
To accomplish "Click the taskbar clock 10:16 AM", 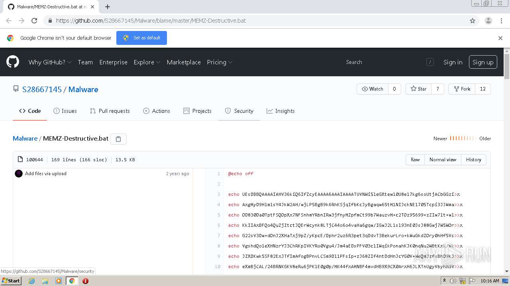I will pyautogui.click(x=490, y=281).
